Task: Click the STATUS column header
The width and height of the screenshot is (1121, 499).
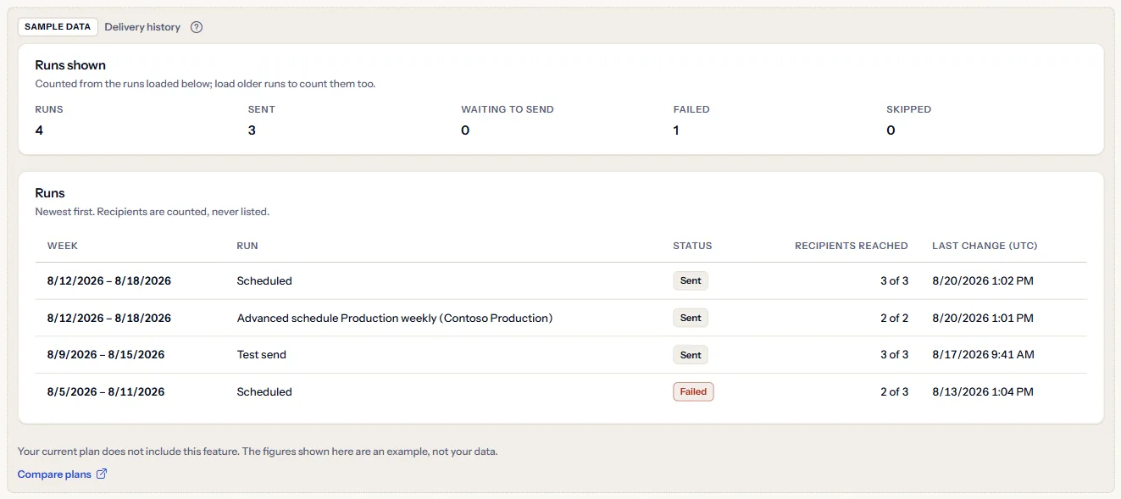Action: pyautogui.click(x=692, y=246)
